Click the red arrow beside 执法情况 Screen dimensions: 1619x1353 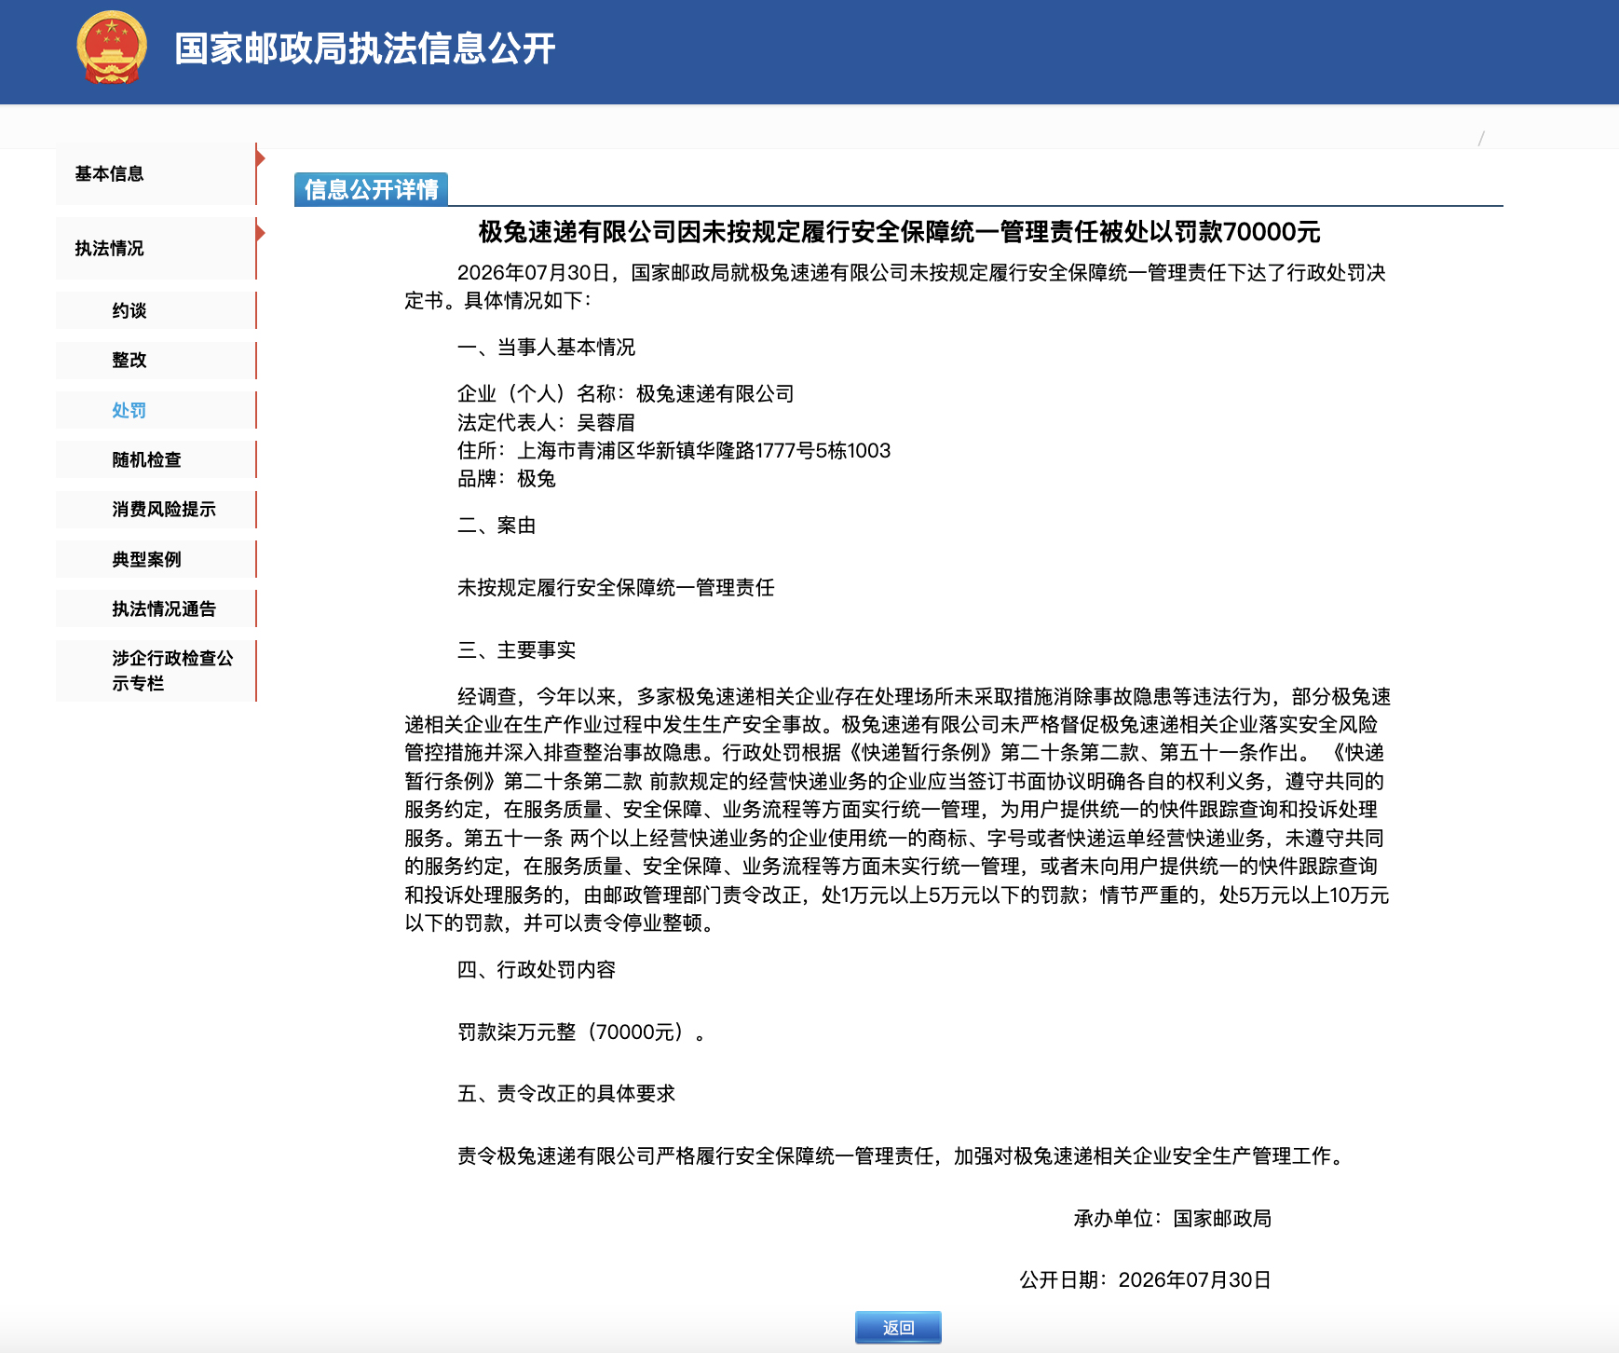pos(261,233)
